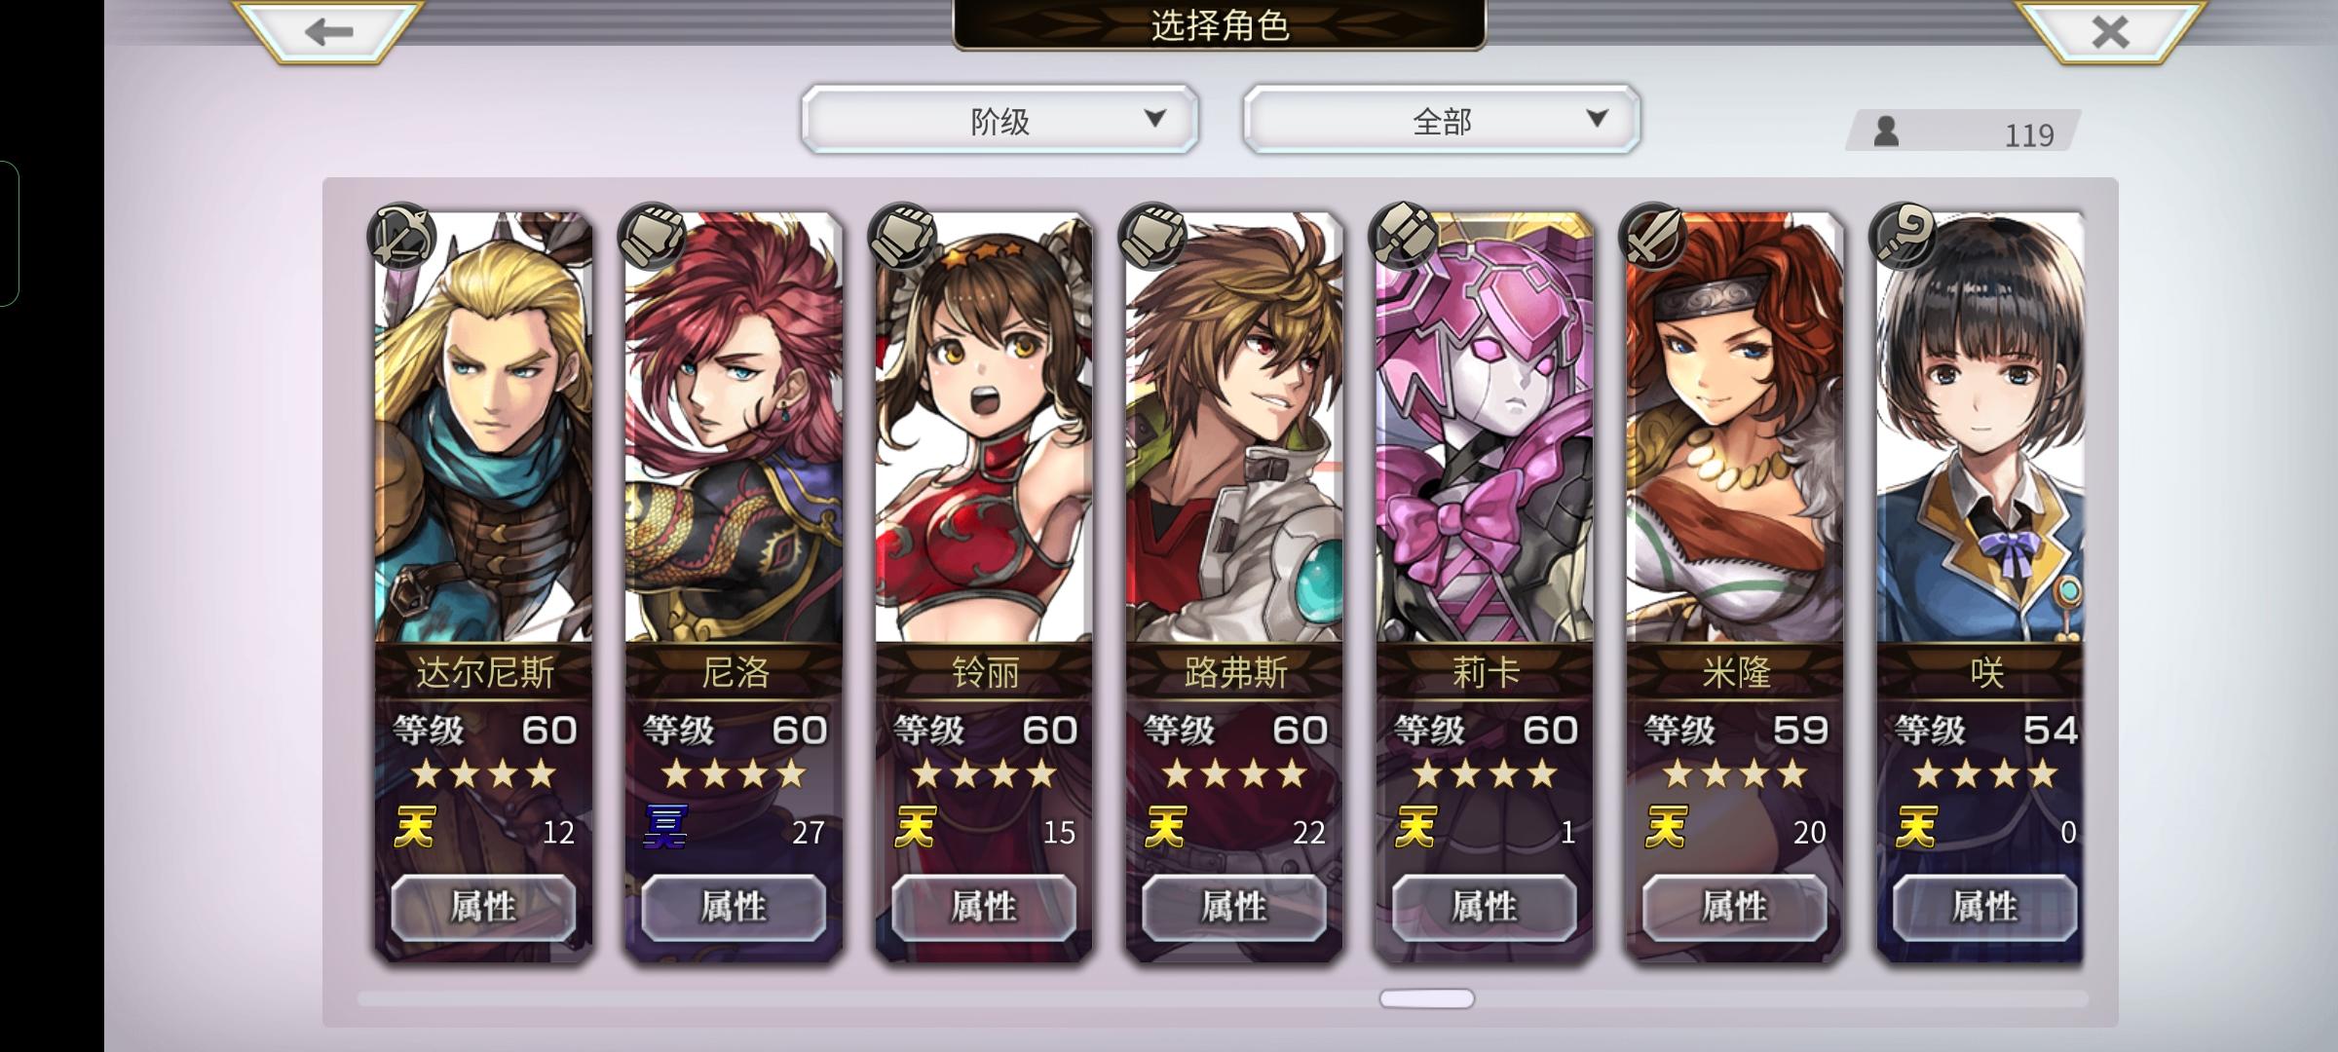
Task: Open 属性 for 达尔尼斯
Action: (x=483, y=907)
